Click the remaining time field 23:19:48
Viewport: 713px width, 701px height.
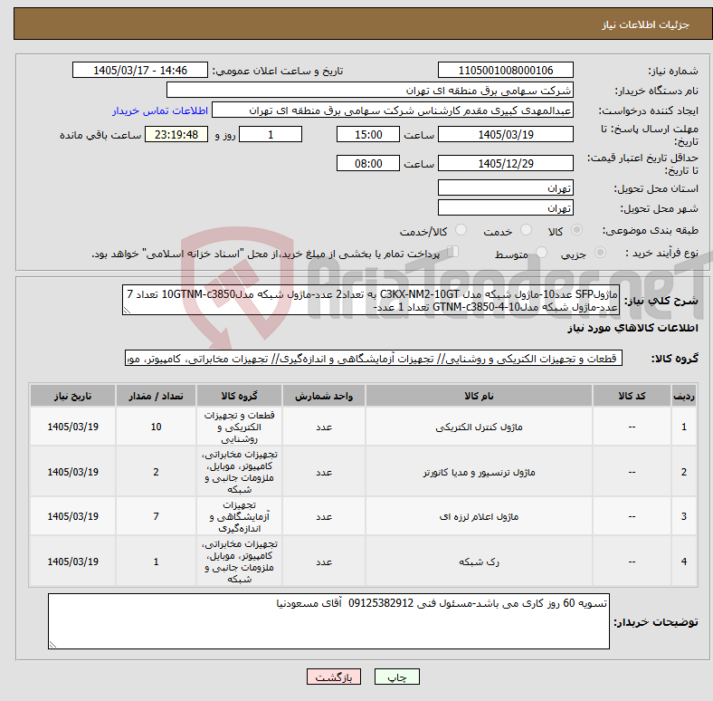(176, 135)
